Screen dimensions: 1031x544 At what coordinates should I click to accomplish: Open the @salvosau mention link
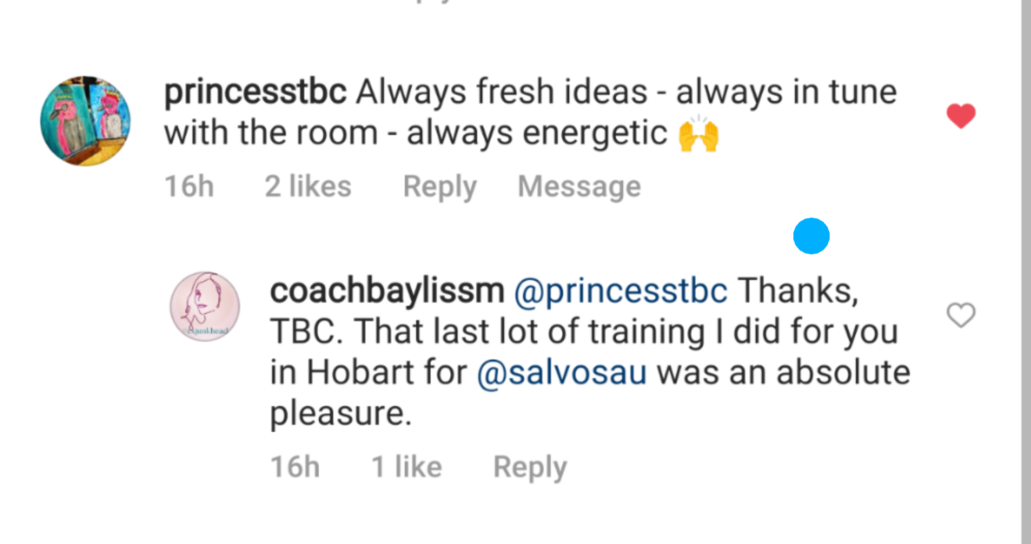click(561, 373)
